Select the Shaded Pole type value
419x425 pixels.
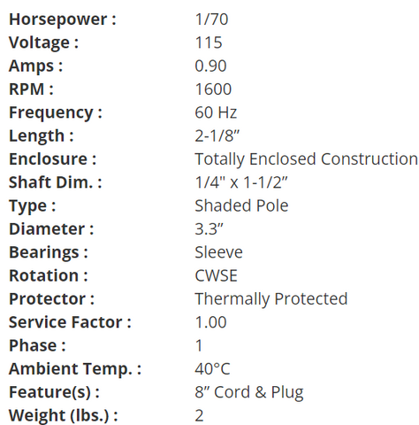pos(241,205)
